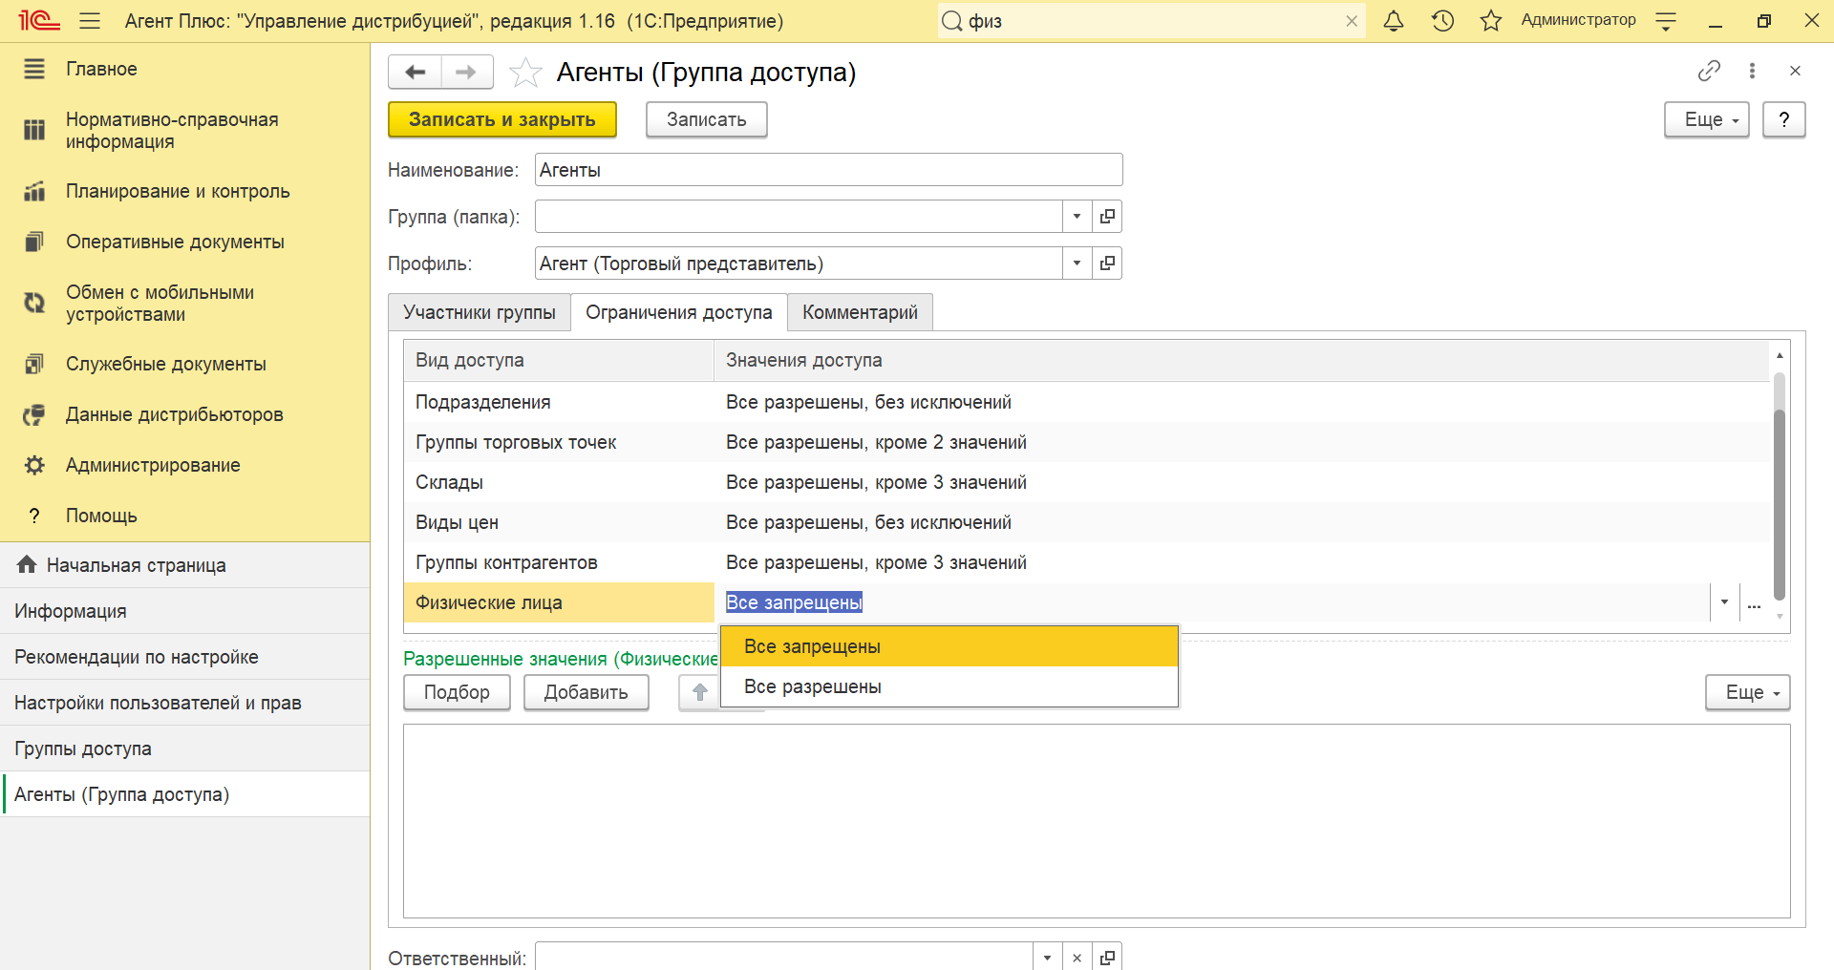
Task: Open Планирование и контроль section
Action: (x=185, y=191)
